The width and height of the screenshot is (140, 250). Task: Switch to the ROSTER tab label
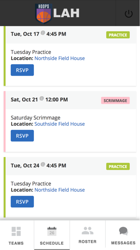[87, 241]
